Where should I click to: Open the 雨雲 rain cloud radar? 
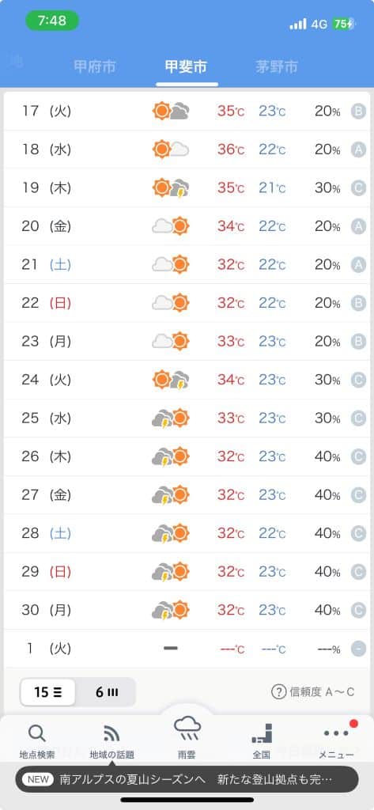coord(187,729)
